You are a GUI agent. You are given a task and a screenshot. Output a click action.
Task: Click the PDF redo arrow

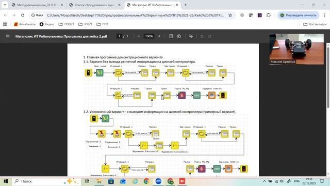point(210,36)
